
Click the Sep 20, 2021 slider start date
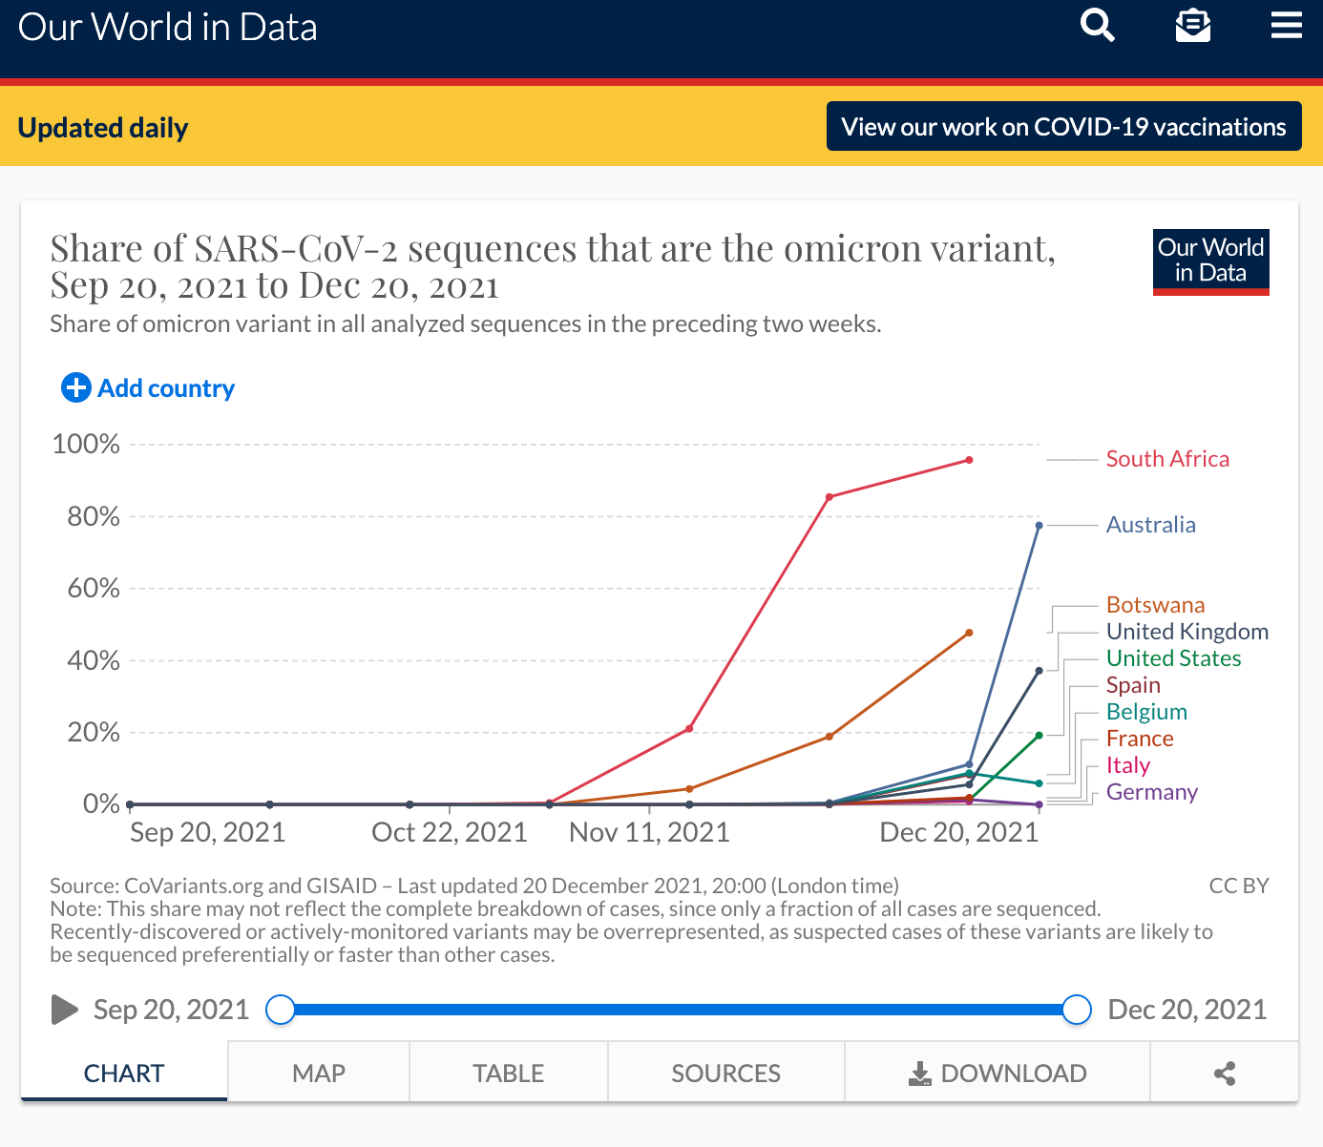[171, 1010]
